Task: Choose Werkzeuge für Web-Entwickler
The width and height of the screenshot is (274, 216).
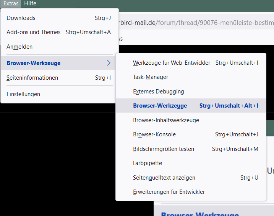Action: point(172,63)
